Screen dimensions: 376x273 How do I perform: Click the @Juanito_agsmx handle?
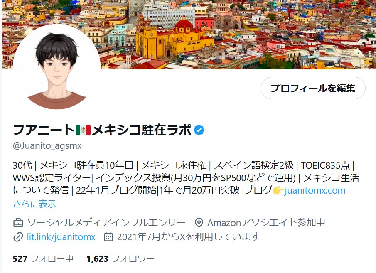tap(47, 145)
